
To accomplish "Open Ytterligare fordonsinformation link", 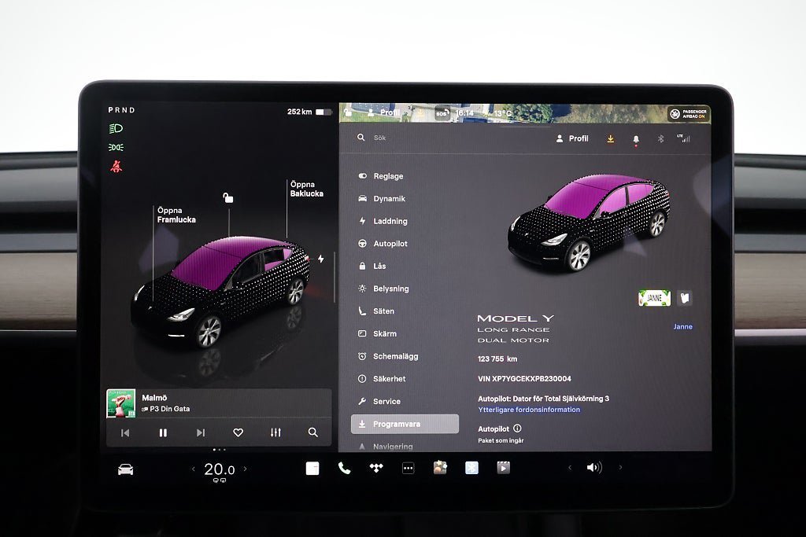I will [x=529, y=410].
